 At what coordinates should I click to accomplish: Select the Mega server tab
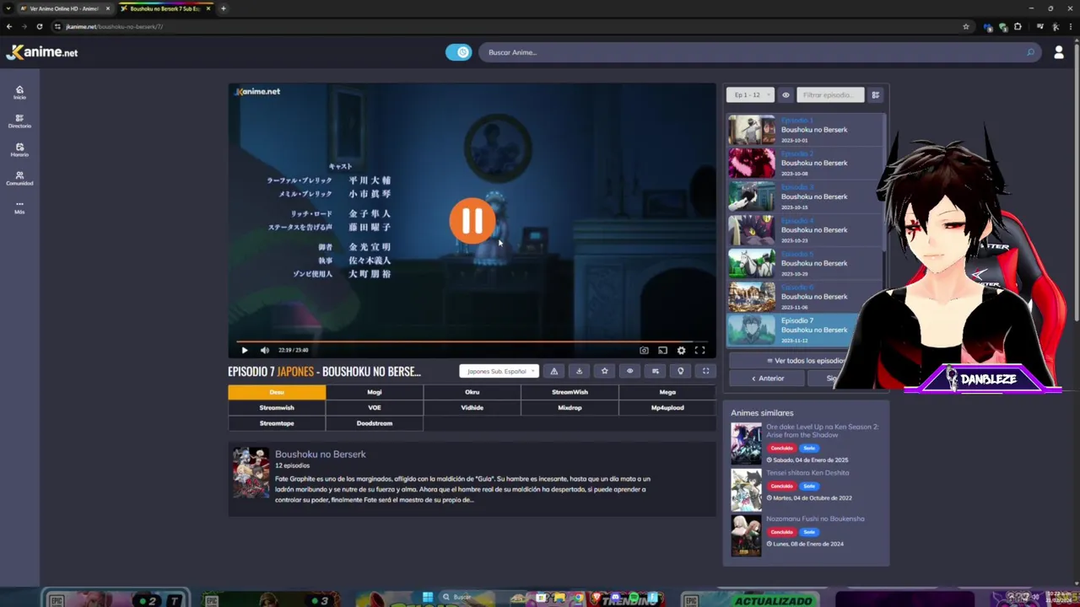[667, 392]
